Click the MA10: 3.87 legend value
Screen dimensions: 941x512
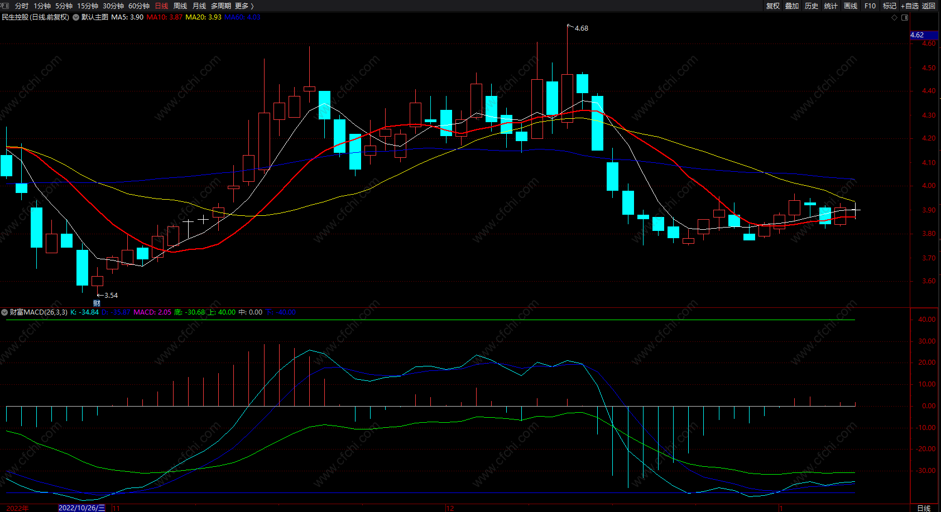tap(165, 17)
